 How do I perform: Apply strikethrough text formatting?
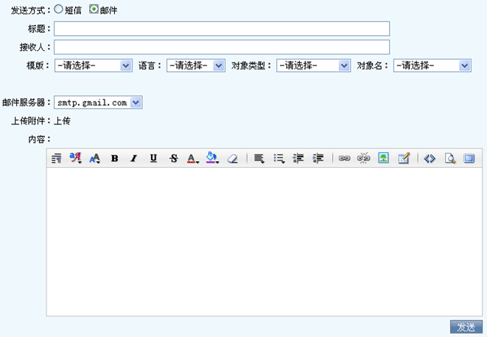(x=173, y=158)
